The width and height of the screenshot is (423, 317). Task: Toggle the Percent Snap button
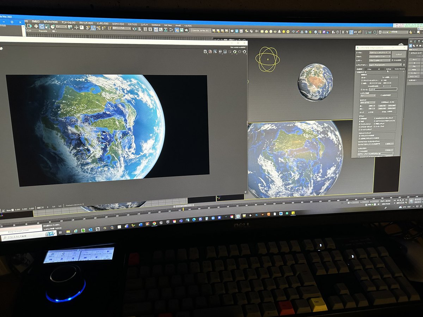(98, 28)
